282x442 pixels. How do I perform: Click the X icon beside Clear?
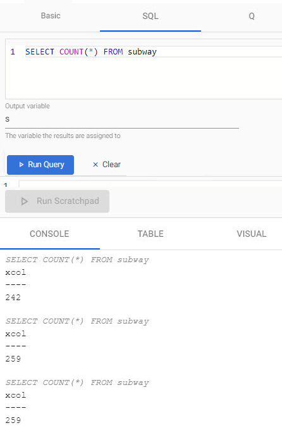click(95, 165)
